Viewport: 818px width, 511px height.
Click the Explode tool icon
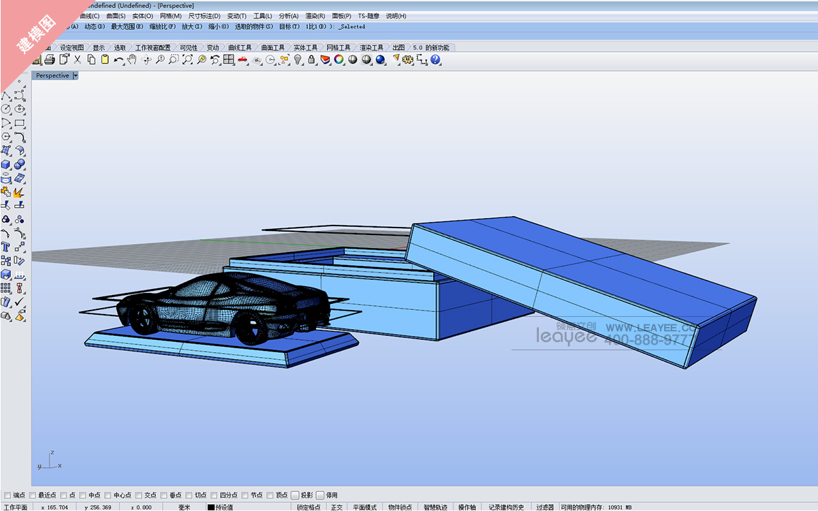click(19, 192)
